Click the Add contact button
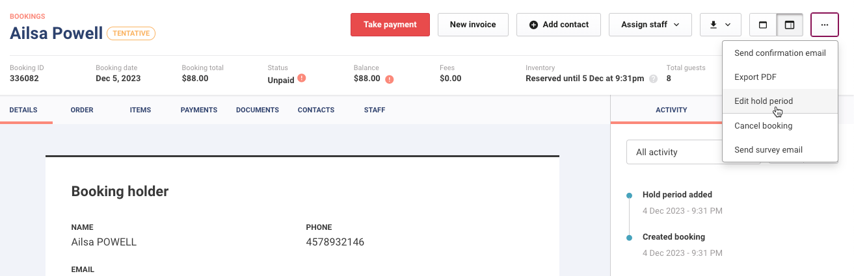The image size is (854, 276). 559,25
